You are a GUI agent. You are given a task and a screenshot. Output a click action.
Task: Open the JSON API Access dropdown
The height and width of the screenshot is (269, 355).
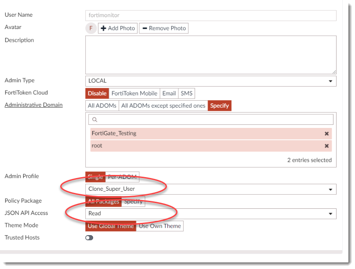(x=211, y=214)
